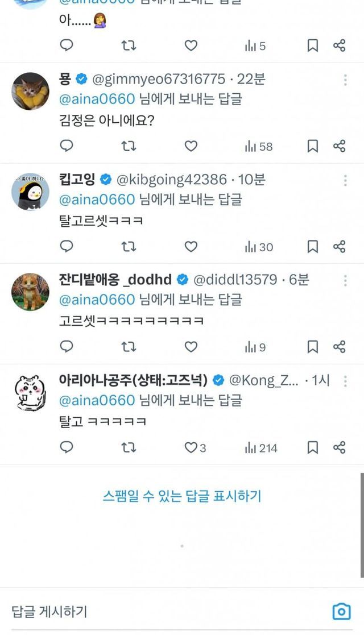Click the @aina0660 mention in 몽's reply
Viewport: 364px width, 635px height.
click(97, 99)
